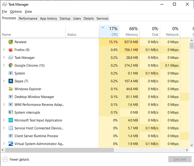194x166 pixels.
Task: Click the Service Host Connected Device gear icon
Action: click(11, 128)
